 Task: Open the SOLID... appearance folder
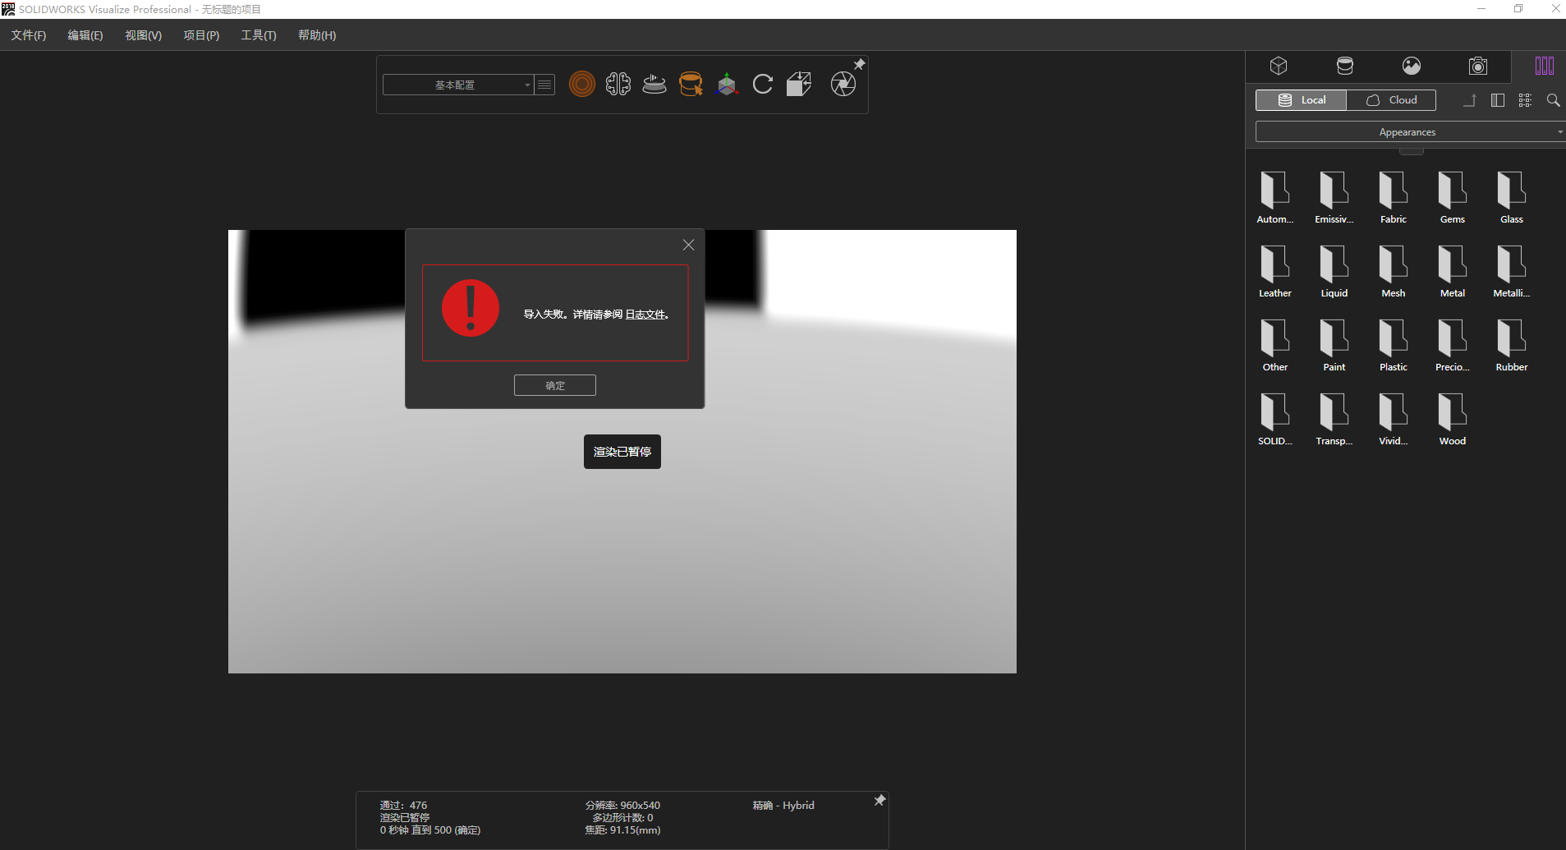click(x=1275, y=420)
